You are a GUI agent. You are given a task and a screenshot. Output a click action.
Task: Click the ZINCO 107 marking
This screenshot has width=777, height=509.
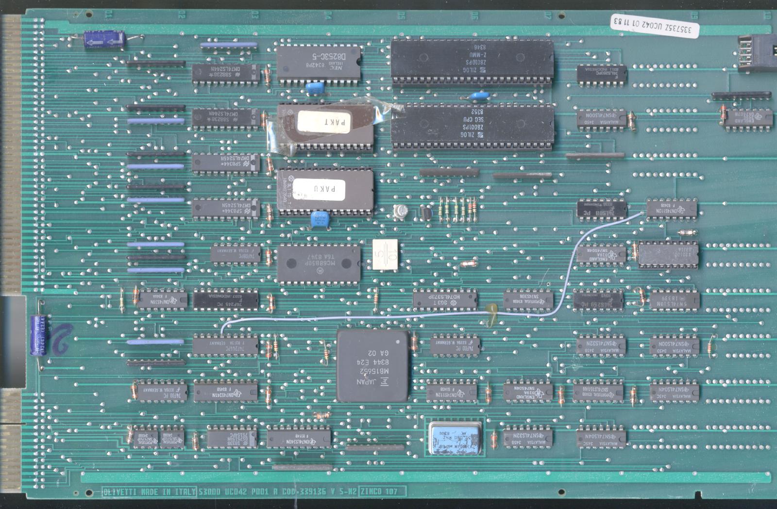(x=382, y=492)
